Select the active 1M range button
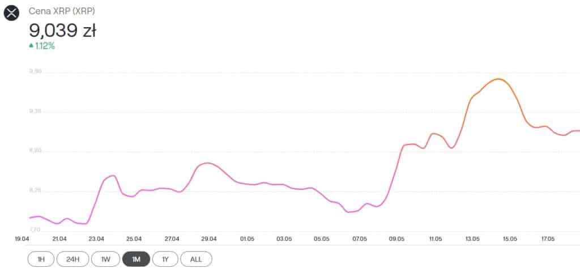Screen dimensions: 580x273 tap(136, 259)
